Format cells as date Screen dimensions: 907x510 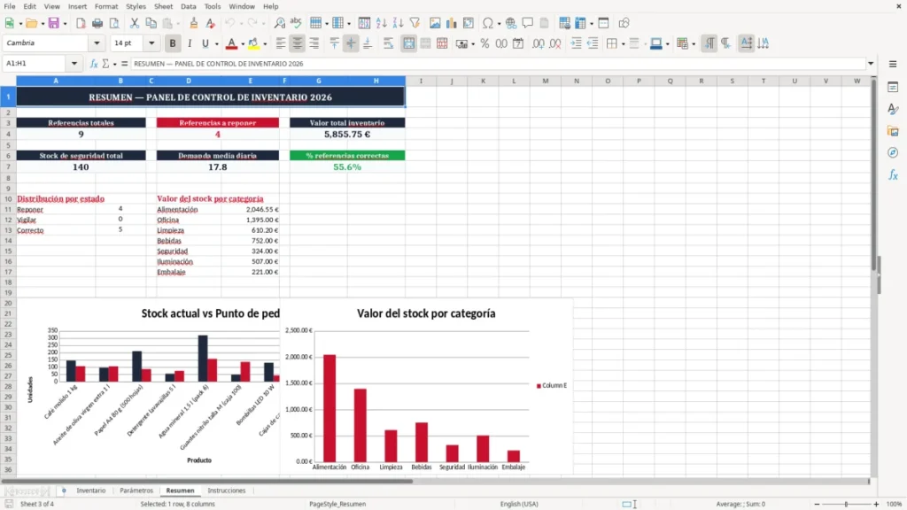point(518,43)
